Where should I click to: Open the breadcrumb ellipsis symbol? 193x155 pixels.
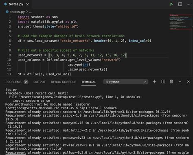(31, 12)
